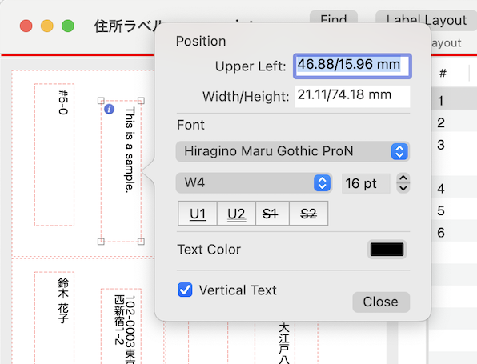The image size is (477, 364).
Task: Toggle the S2 double strikethrough style
Action: click(x=308, y=213)
